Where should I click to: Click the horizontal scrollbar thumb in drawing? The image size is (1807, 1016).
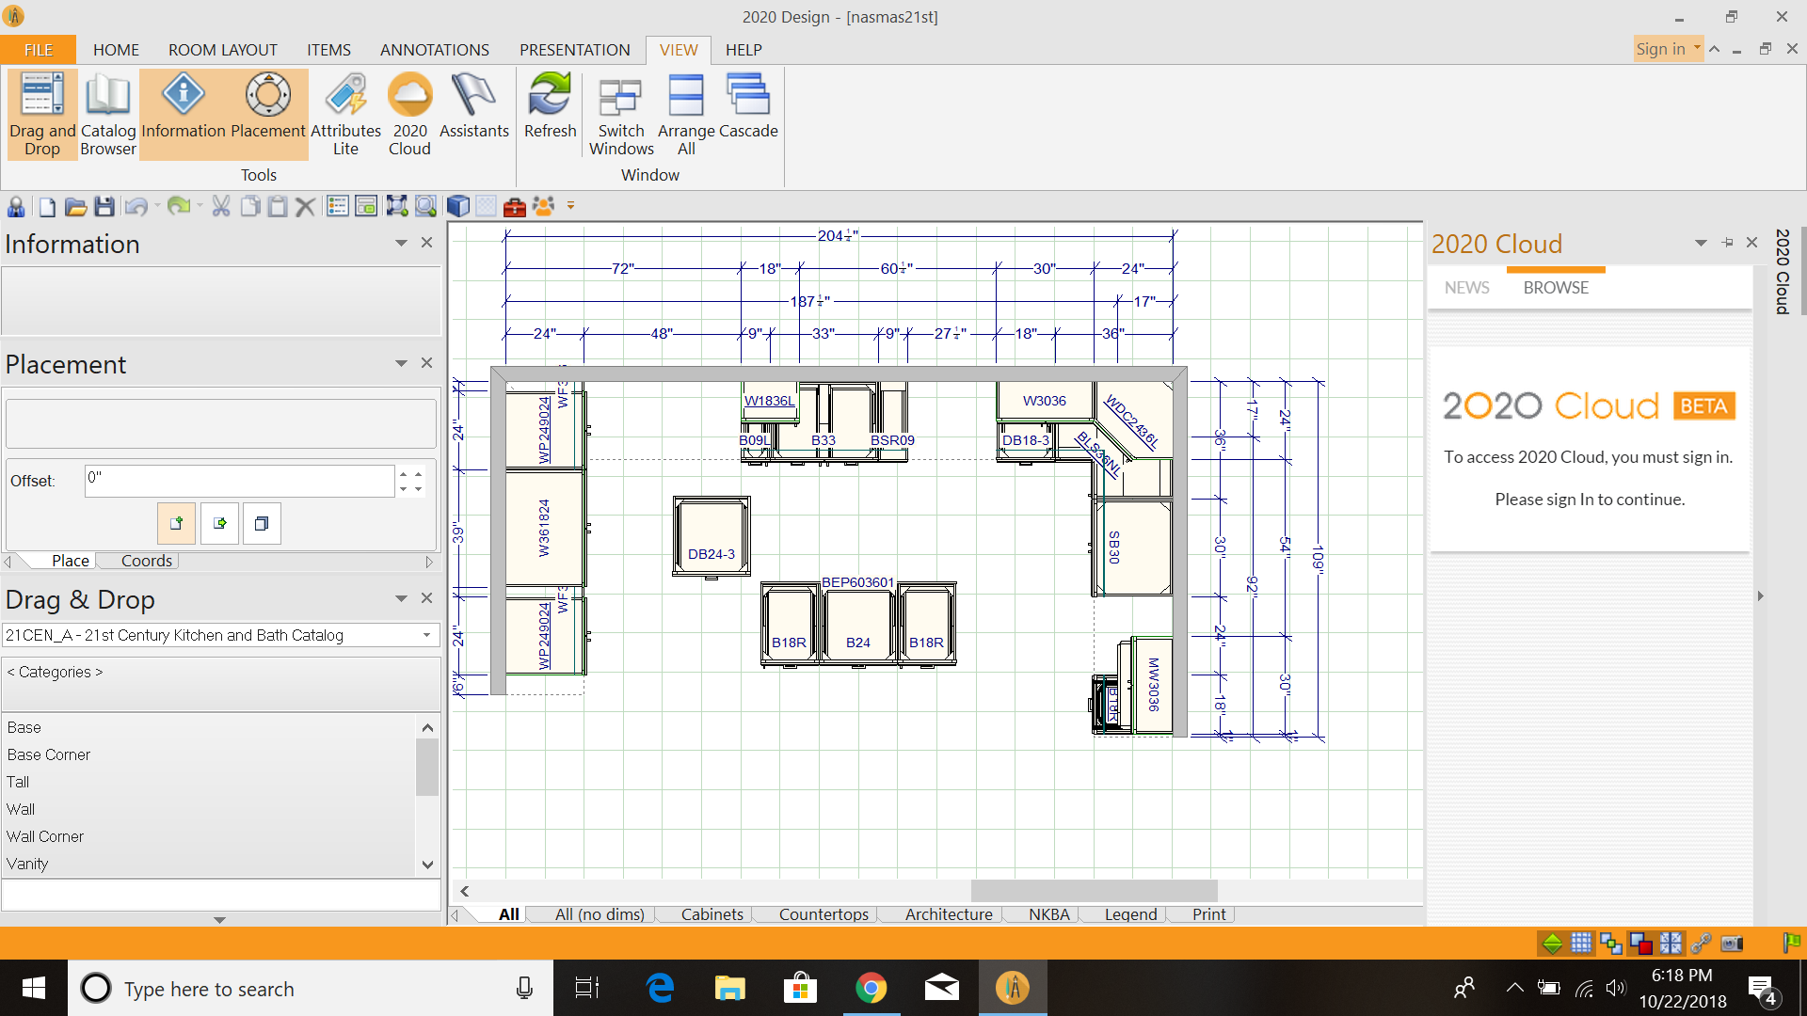click(1094, 891)
